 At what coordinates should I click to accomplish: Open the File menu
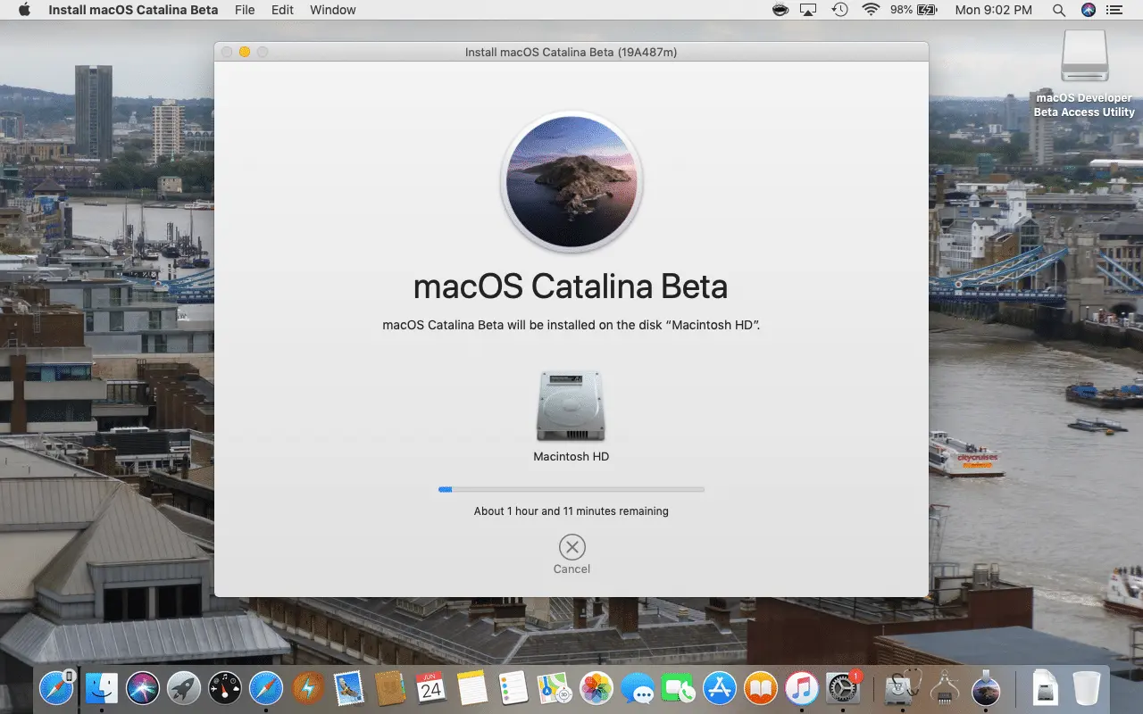[244, 10]
